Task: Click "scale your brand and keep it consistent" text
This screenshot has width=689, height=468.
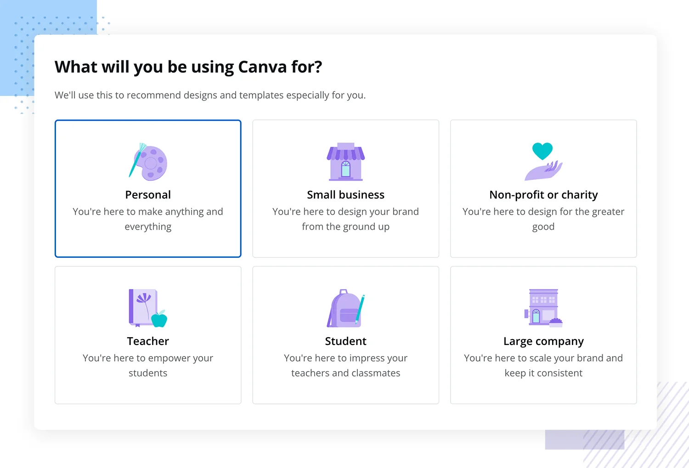Action: (x=543, y=365)
